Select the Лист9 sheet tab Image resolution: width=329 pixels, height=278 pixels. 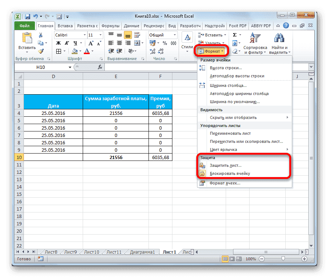tap(70, 252)
